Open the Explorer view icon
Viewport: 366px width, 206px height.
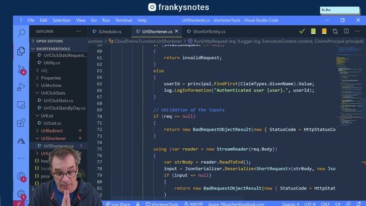point(21,51)
